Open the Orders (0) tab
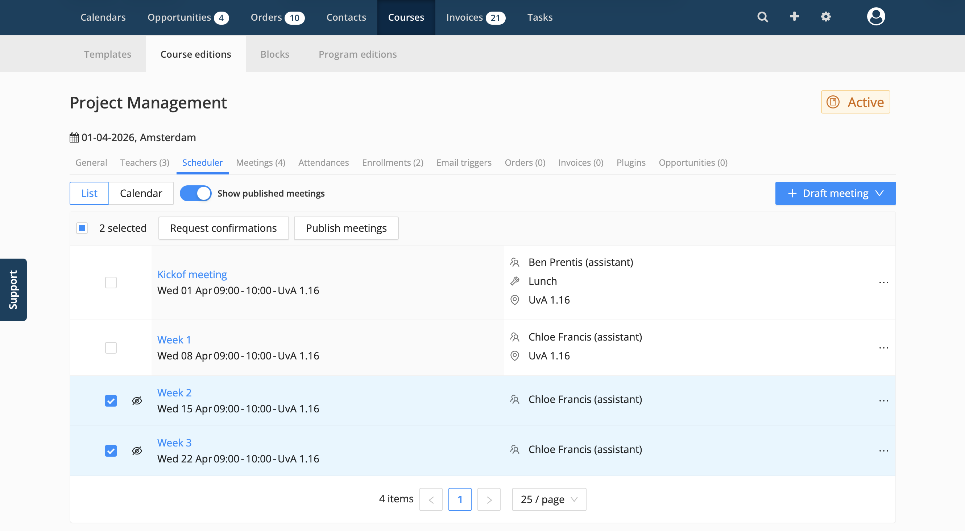The image size is (965, 531). (x=525, y=162)
